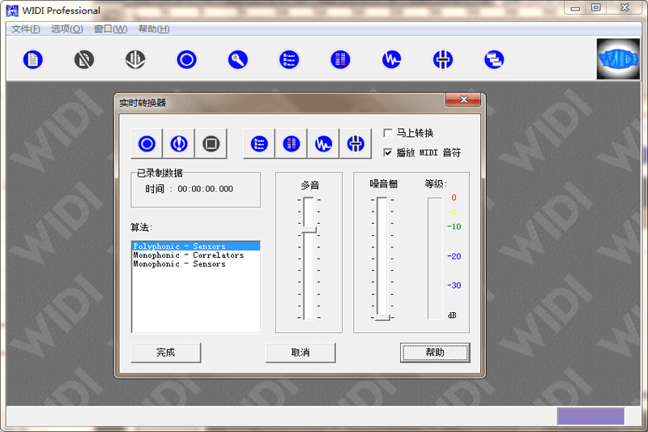Close the 实时转换器 dialog
The height and width of the screenshot is (432, 648).
(463, 100)
